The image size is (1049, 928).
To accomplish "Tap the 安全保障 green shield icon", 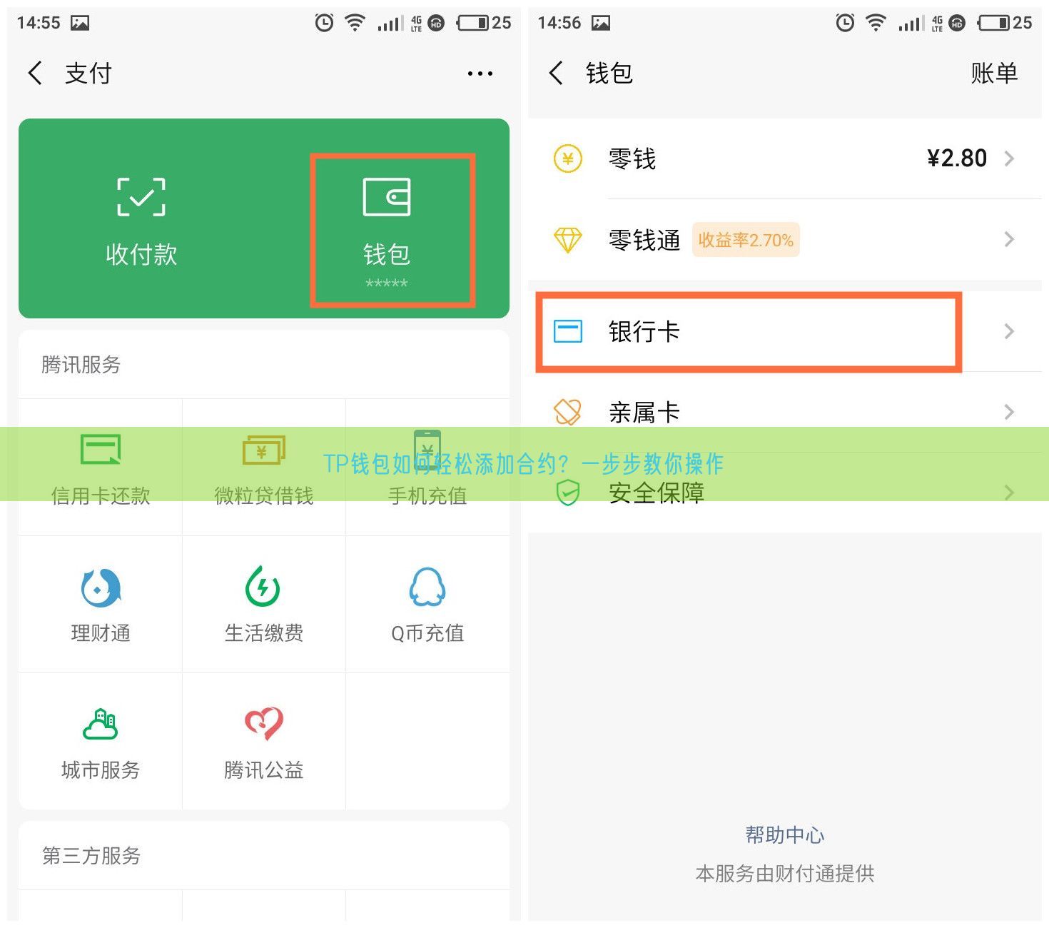I will pos(568,493).
